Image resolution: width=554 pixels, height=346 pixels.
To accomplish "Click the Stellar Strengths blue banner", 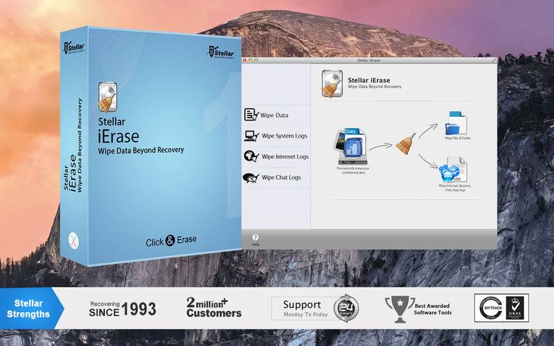I will (31, 308).
